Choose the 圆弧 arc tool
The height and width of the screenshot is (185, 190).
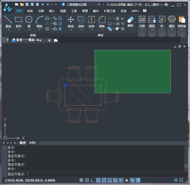coord(39,23)
